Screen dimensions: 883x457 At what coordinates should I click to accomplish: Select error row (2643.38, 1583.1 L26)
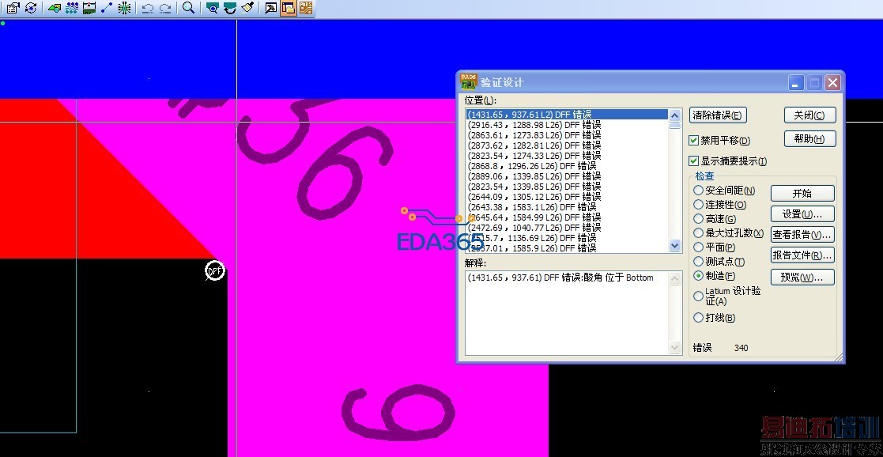(x=567, y=207)
